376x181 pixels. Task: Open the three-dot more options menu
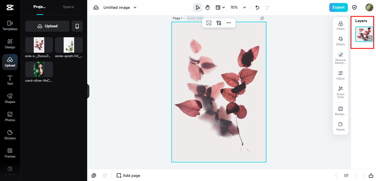coord(229,23)
